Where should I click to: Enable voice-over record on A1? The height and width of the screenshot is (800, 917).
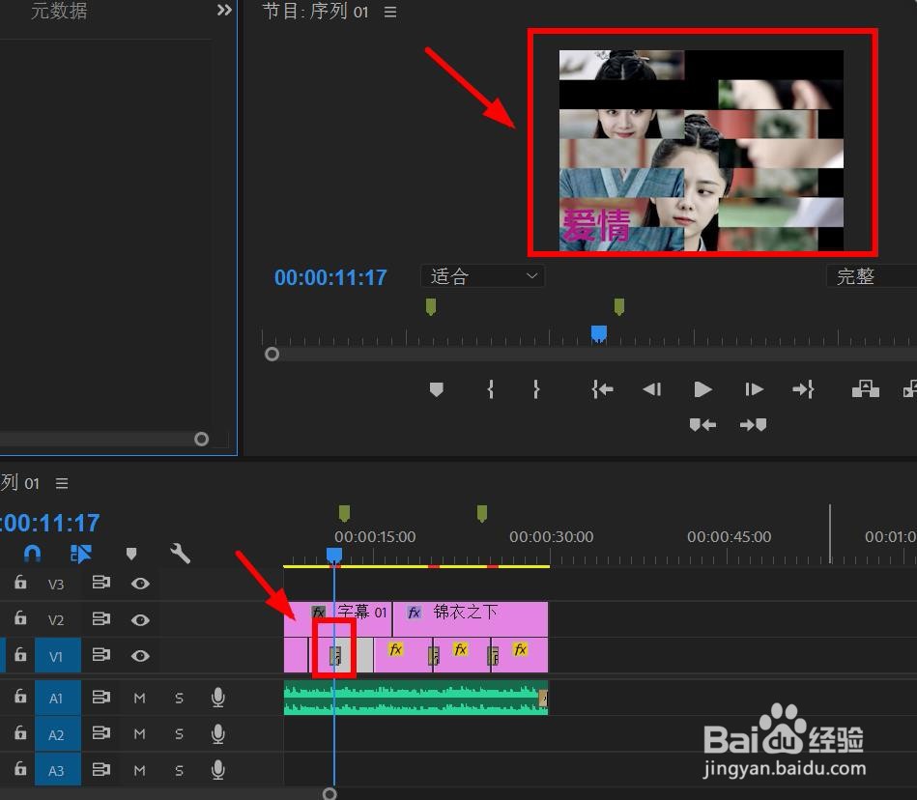click(218, 698)
